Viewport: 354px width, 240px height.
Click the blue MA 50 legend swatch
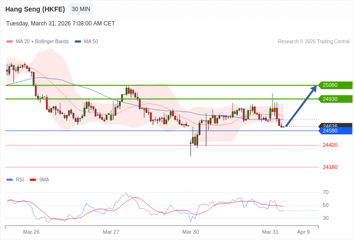tap(78, 42)
